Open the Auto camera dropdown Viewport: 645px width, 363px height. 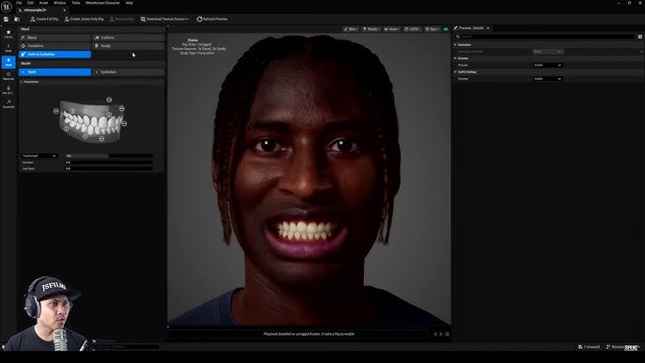[391, 29]
